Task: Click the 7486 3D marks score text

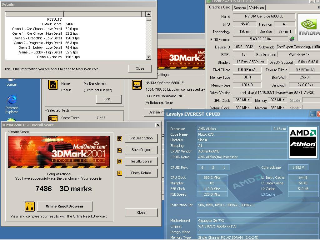Action: 64,189
